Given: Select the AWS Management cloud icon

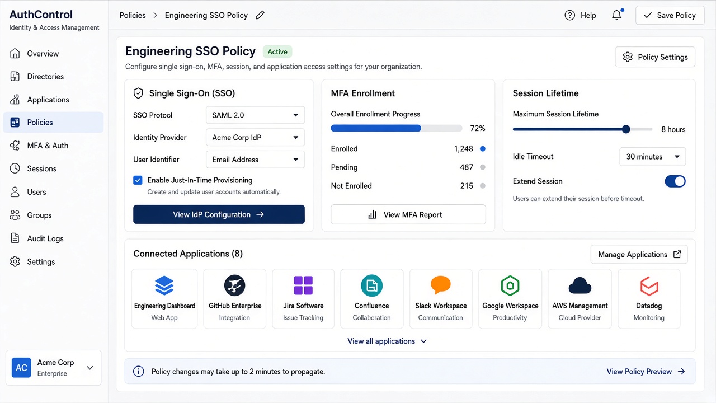Looking at the screenshot, I should tap(580, 286).
